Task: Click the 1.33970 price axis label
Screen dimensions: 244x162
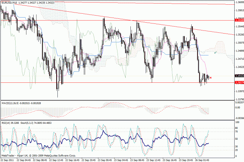Action: click(240, 91)
